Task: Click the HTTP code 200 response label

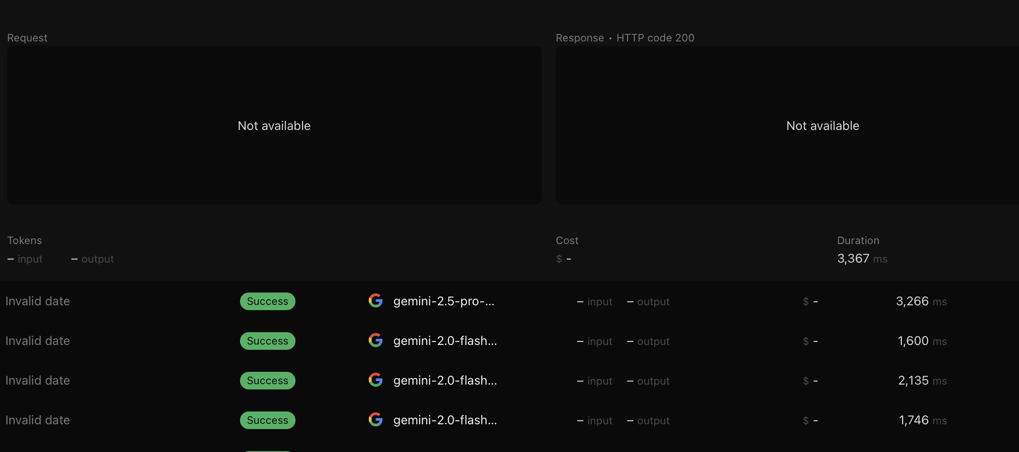Action: [655, 38]
